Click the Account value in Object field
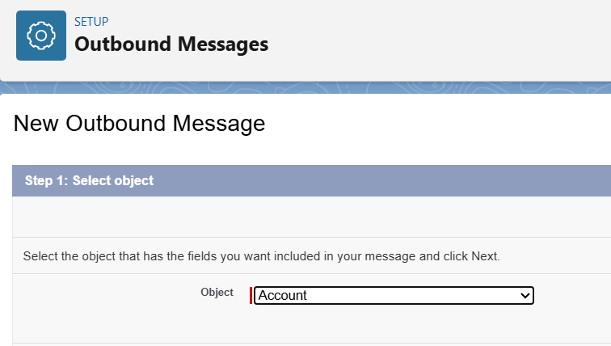This screenshot has height=346, width=611. [283, 296]
